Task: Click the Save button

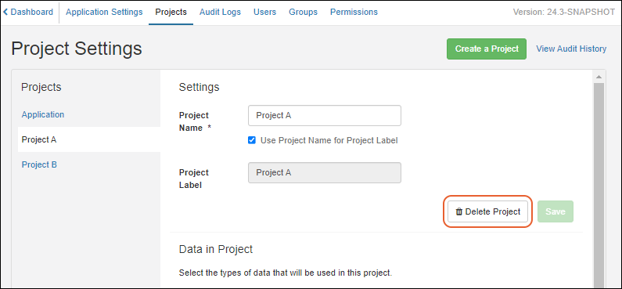Action: (555, 211)
